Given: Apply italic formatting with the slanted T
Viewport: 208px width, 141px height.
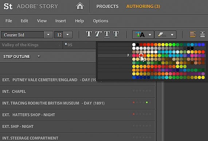Looking at the screenshot, I should tap(98, 34).
